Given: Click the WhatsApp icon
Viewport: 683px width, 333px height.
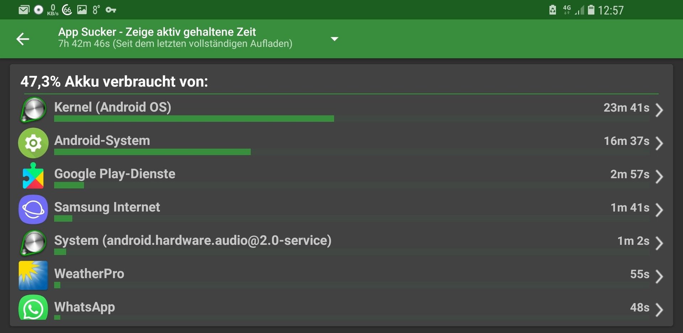Looking at the screenshot, I should 33,308.
